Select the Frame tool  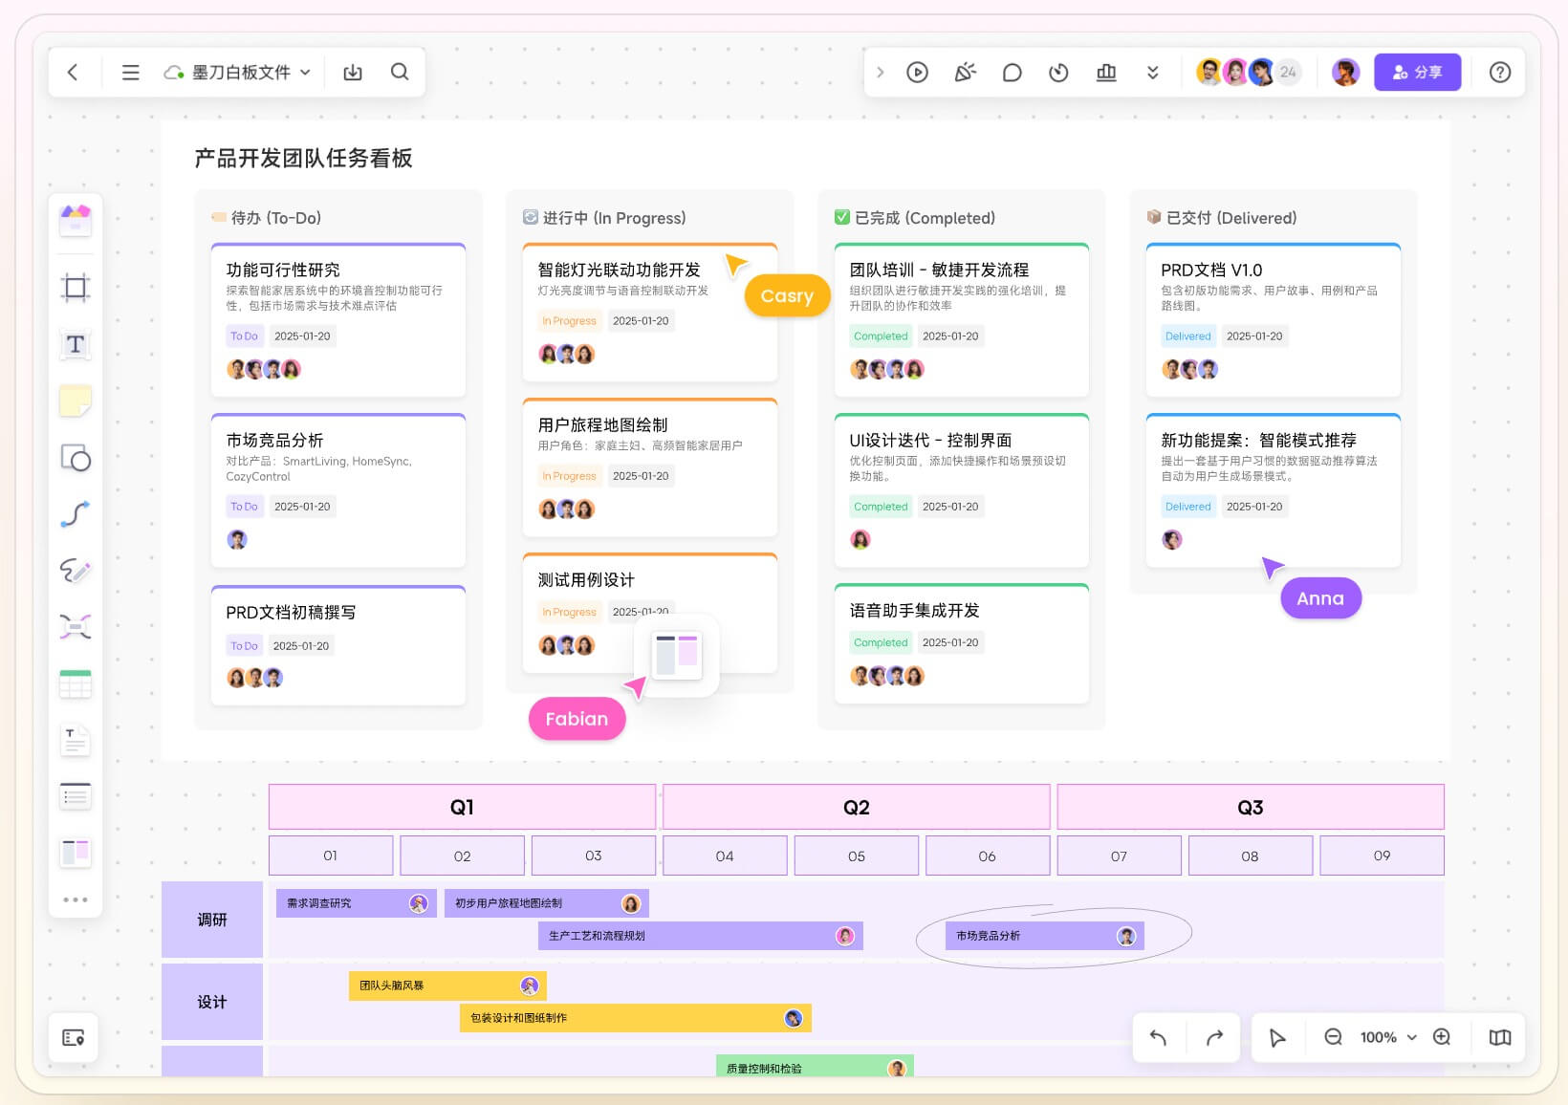76,287
